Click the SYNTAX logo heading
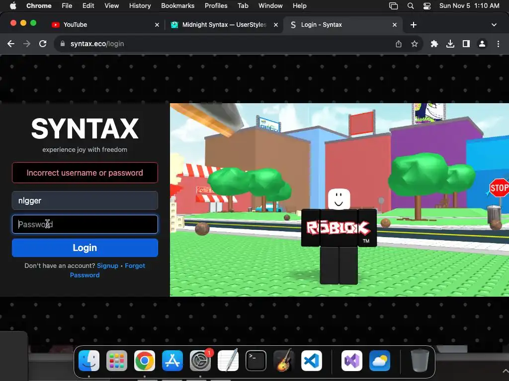Image resolution: width=509 pixels, height=381 pixels. pos(85,128)
